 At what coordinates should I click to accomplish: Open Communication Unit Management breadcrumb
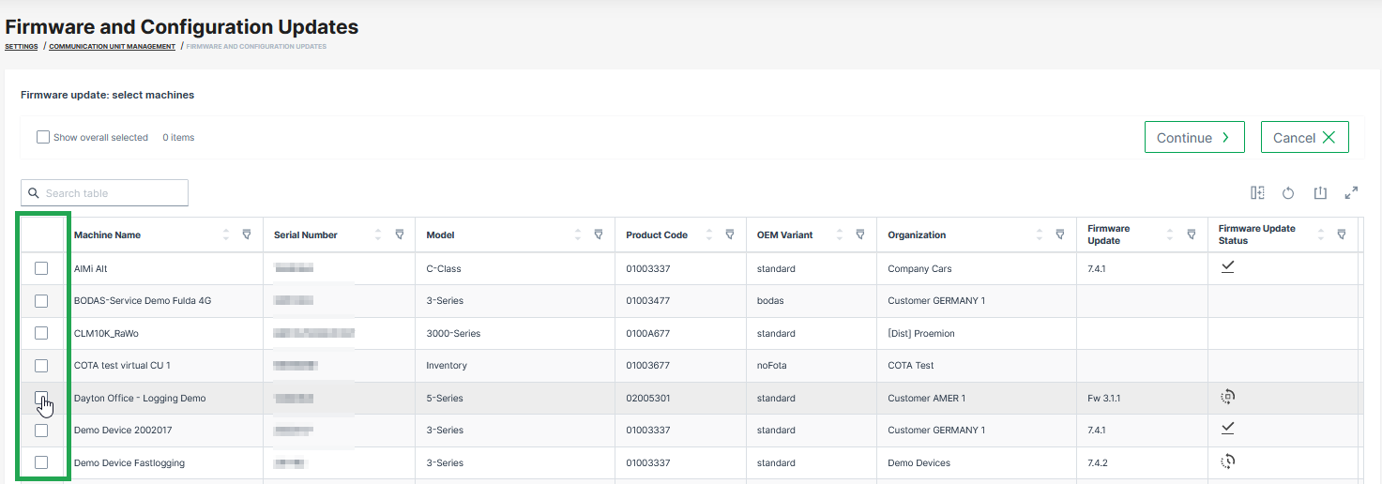pos(112,46)
